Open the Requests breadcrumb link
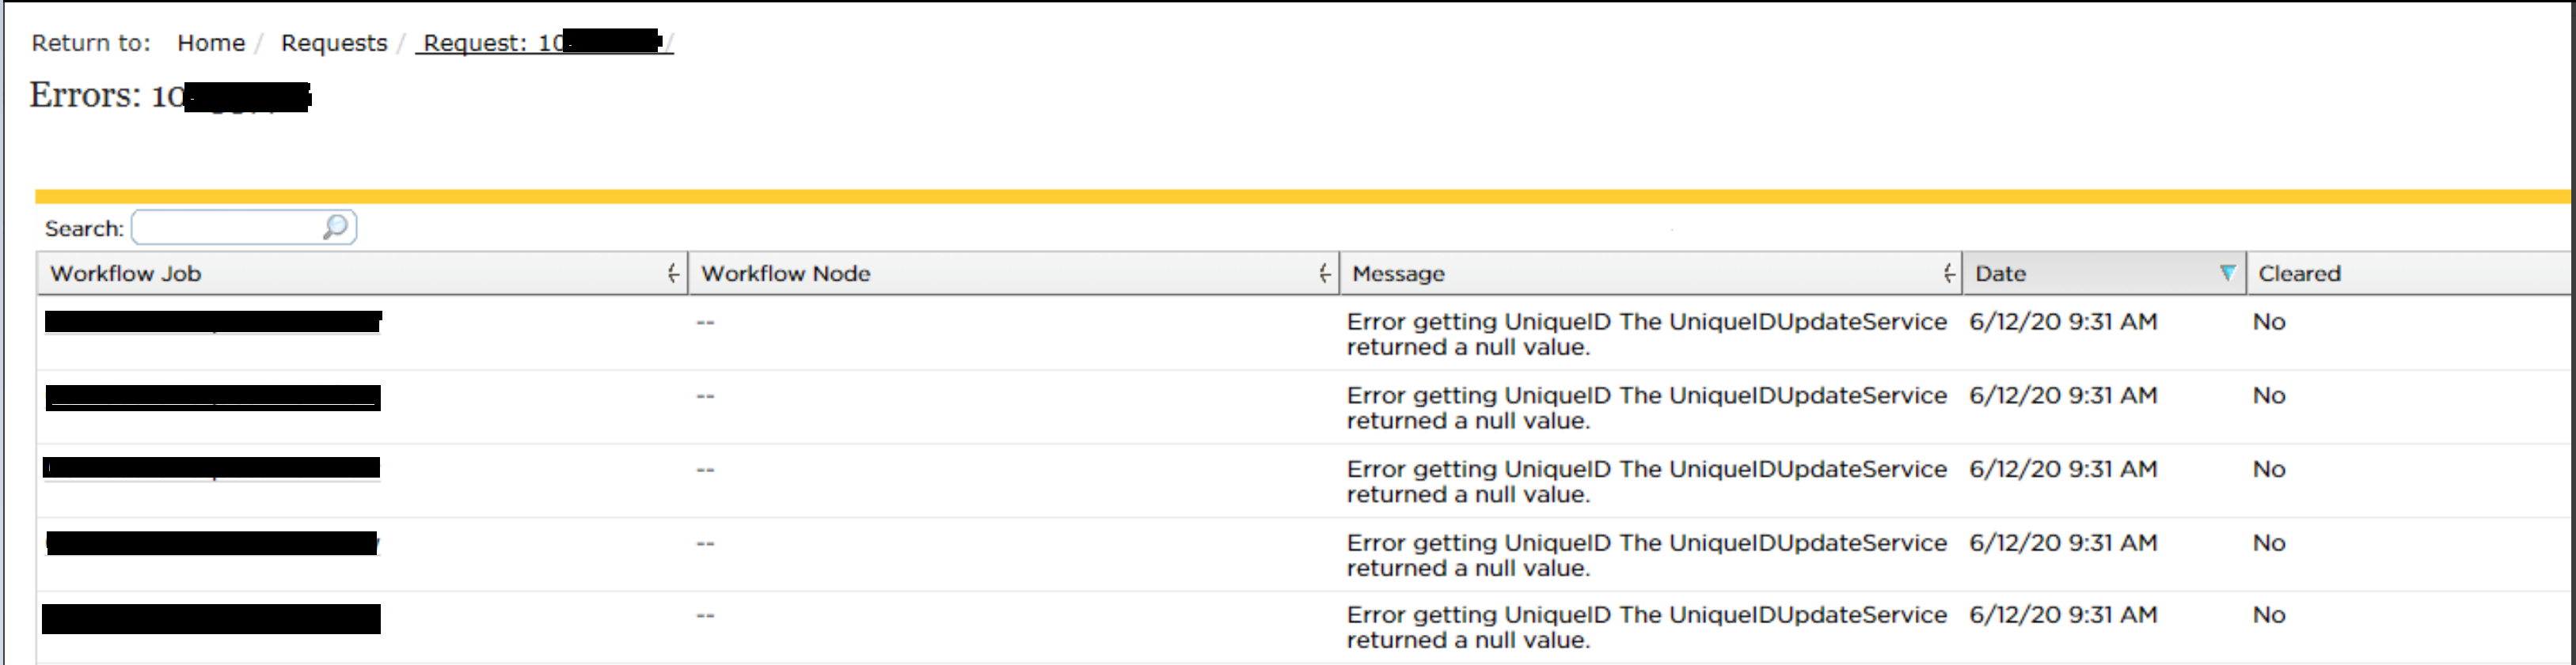 (334, 43)
